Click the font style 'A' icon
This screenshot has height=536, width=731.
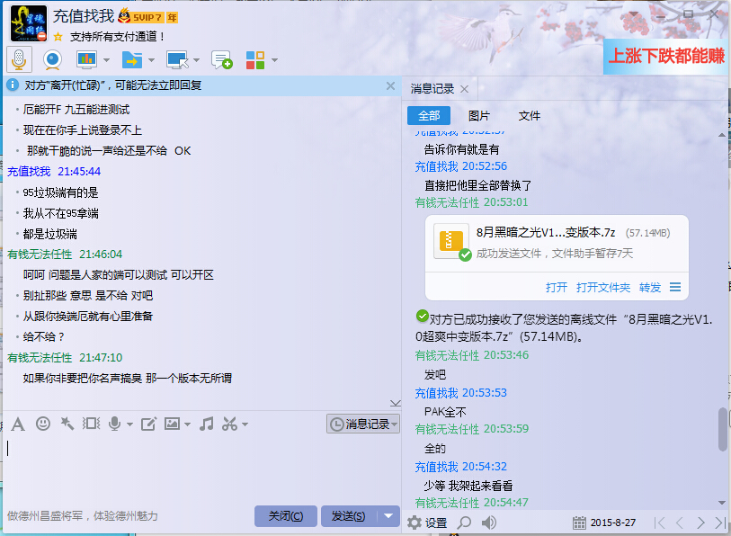pos(17,424)
